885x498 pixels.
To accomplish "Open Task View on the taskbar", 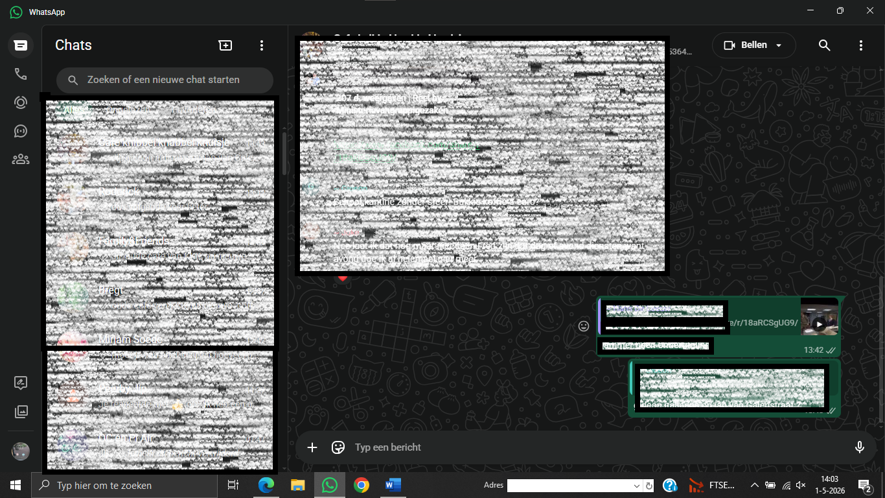I will coord(233,485).
